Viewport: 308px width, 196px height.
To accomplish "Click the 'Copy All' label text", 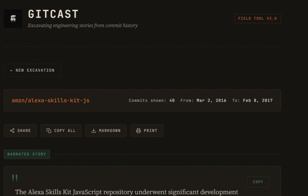I will (65, 131).
